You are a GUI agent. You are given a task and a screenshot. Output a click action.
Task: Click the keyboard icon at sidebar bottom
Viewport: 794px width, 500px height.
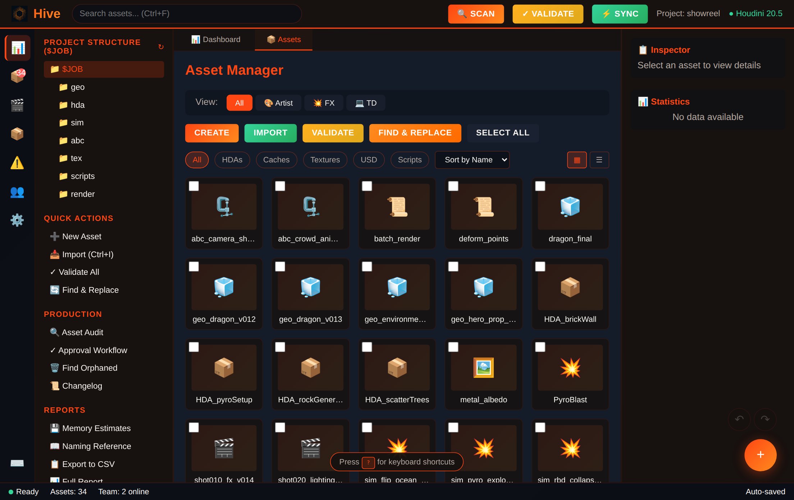click(18, 463)
